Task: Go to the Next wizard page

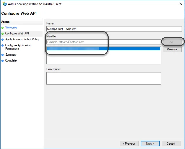Action: click(x=150, y=144)
